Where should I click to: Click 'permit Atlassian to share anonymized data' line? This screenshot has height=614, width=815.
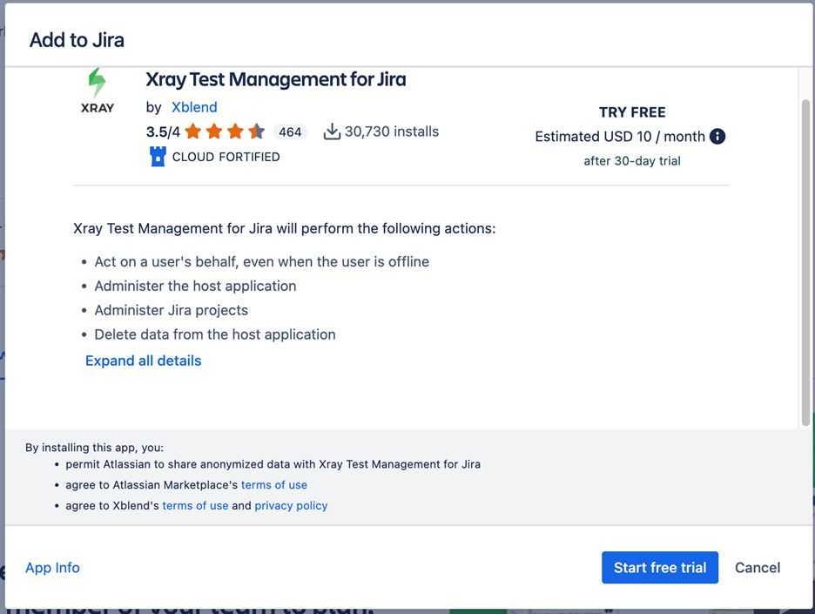[273, 464]
